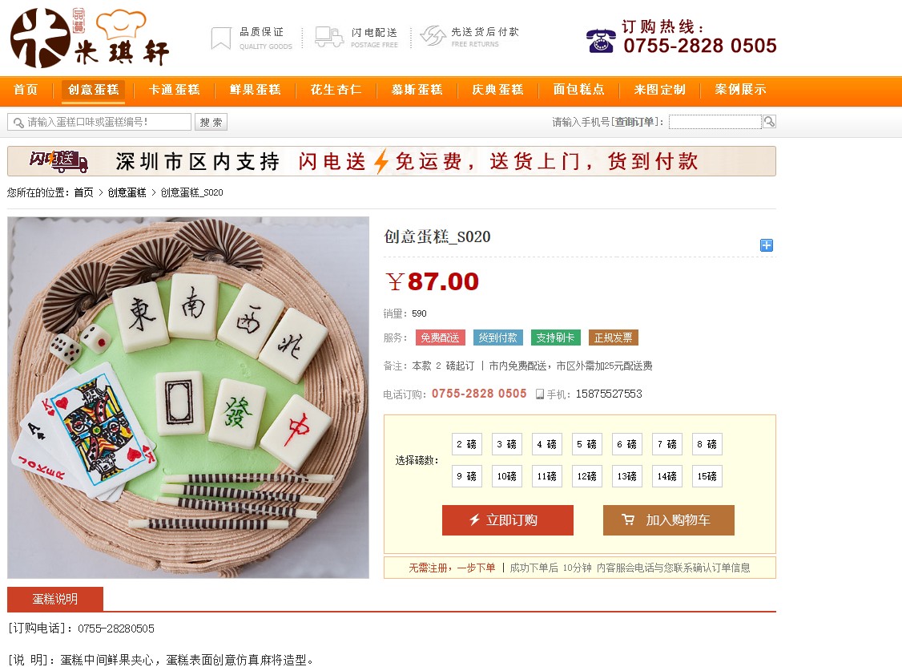Click the 米琪轩 logo
This screenshot has width=902, height=671.
(x=91, y=38)
